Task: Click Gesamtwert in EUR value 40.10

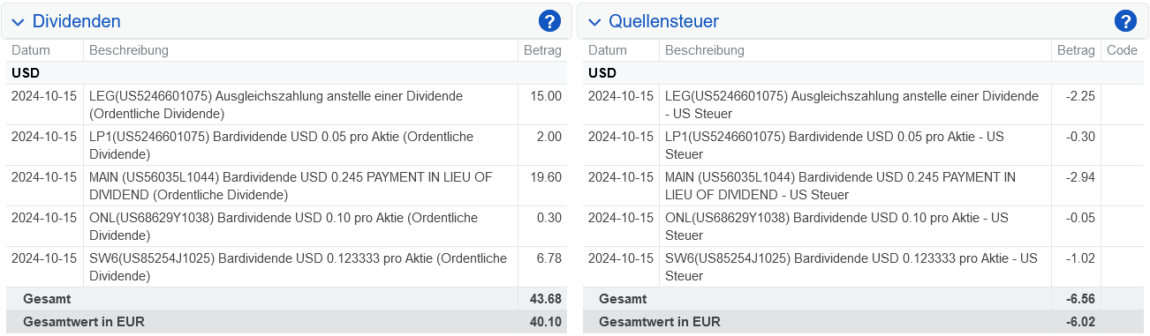Action: 545,322
